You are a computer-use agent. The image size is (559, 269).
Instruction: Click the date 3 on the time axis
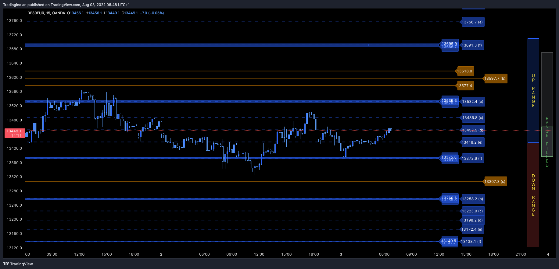(x=341, y=254)
